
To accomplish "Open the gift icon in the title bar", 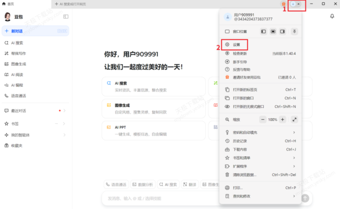I will tap(283, 4).
